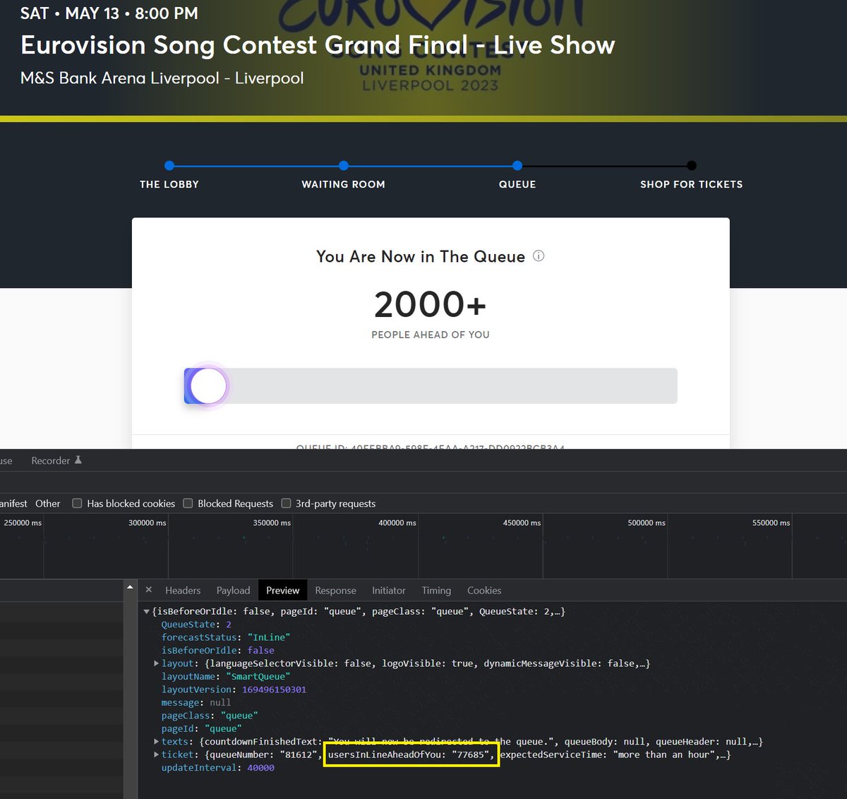The image size is (847, 799).
Task: Click the 400000 ms timeline marker
Action: pyautogui.click(x=397, y=523)
